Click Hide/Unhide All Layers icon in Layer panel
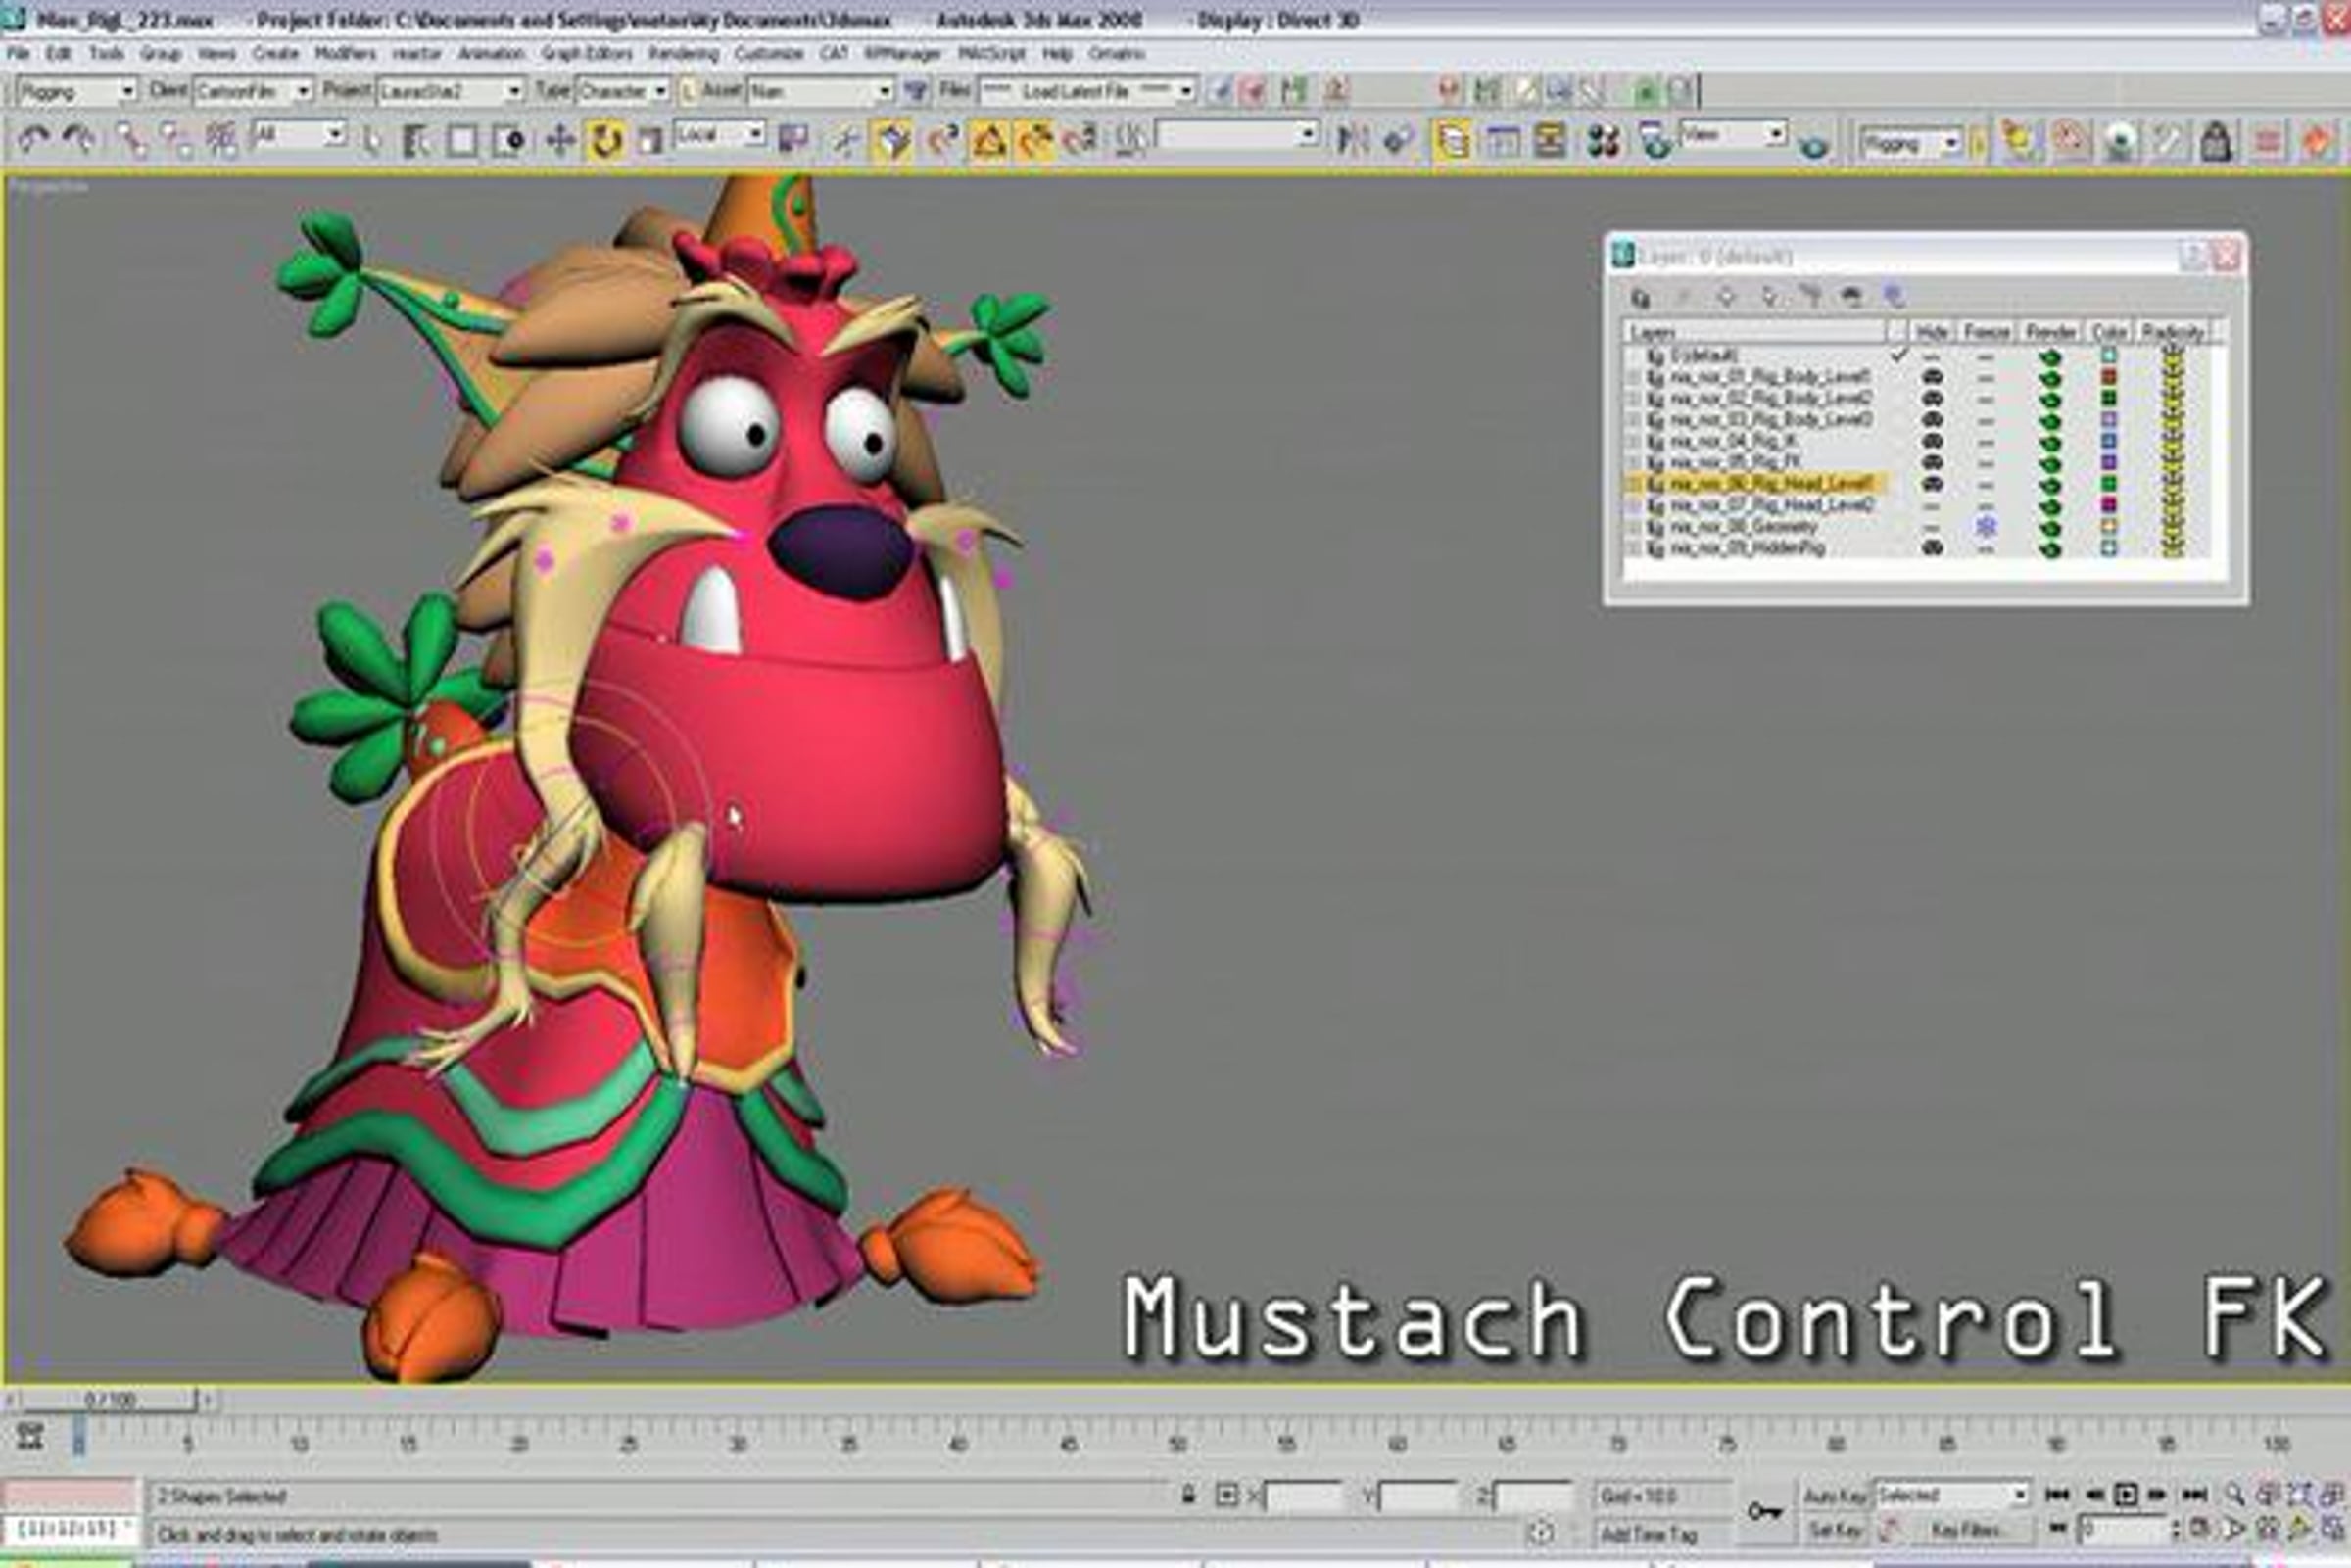Screen dimensions: 2351x1568 (1851, 297)
